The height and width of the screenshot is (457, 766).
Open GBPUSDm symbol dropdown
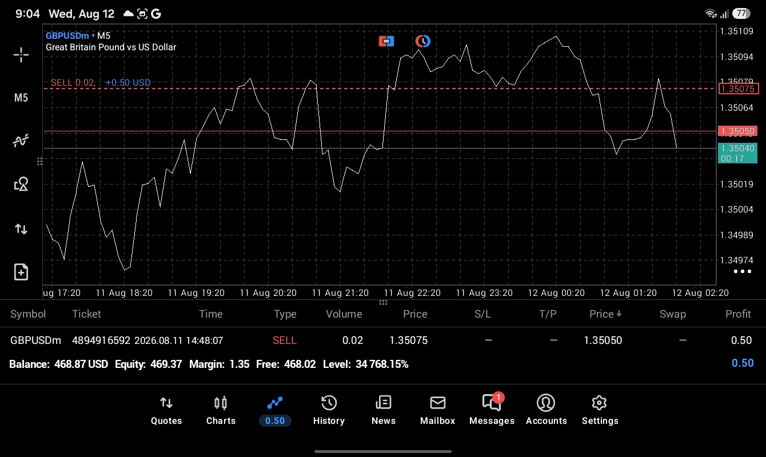[70, 35]
